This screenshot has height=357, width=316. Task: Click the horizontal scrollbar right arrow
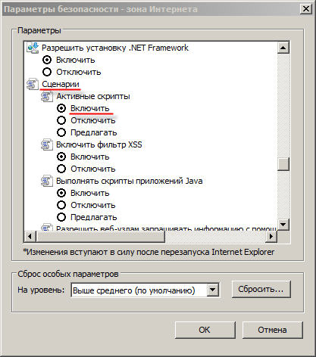(271, 237)
